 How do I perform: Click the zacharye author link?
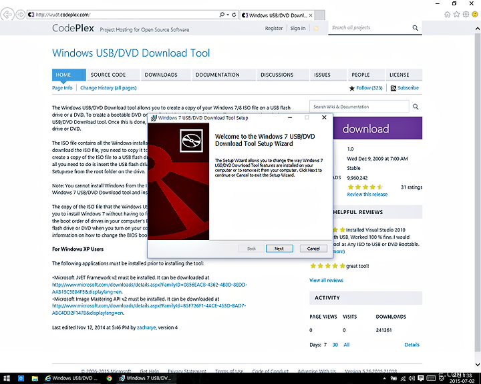click(146, 327)
